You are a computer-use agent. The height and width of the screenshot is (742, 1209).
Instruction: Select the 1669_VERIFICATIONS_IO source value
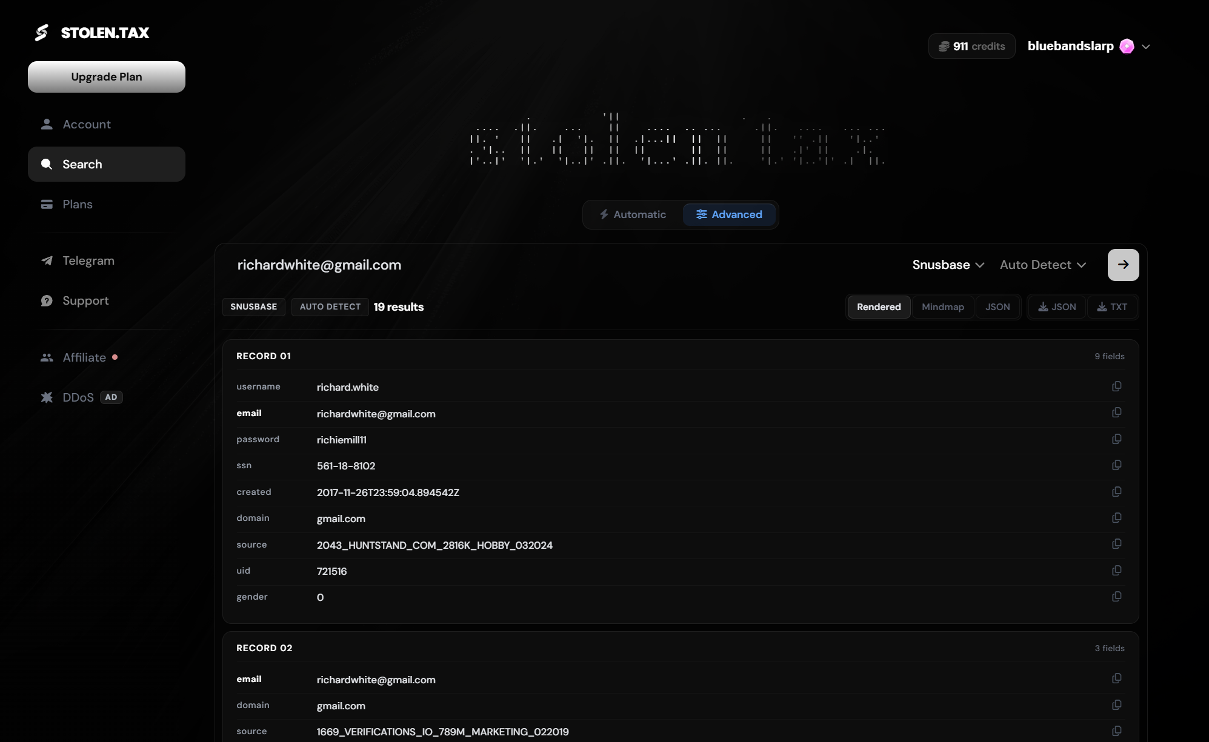[442, 732]
